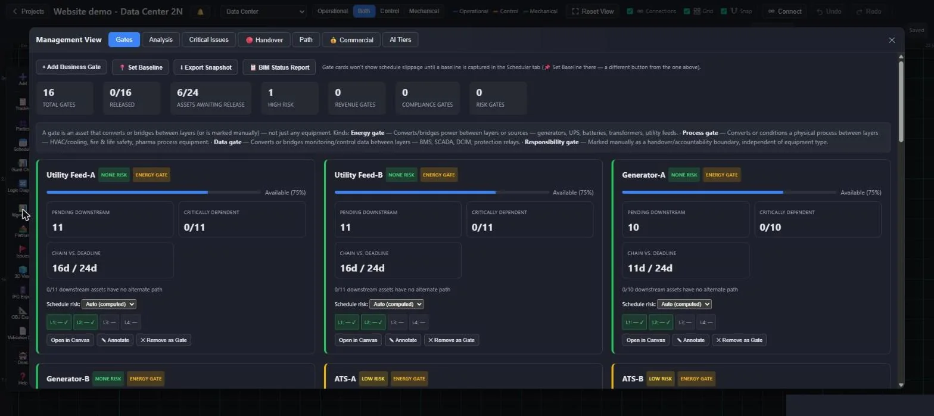Switch to the Path tab
The width and height of the screenshot is (934, 416).
(x=306, y=40)
